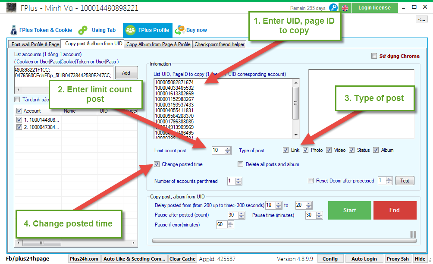Click the Buy now shopping icon
The width and height of the screenshot is (433, 264).
pyautogui.click(x=180, y=30)
